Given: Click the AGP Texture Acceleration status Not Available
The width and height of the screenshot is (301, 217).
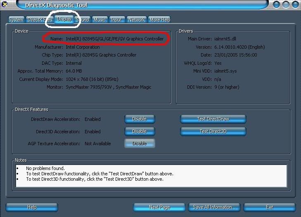Looking at the screenshot, I should coord(98,144).
